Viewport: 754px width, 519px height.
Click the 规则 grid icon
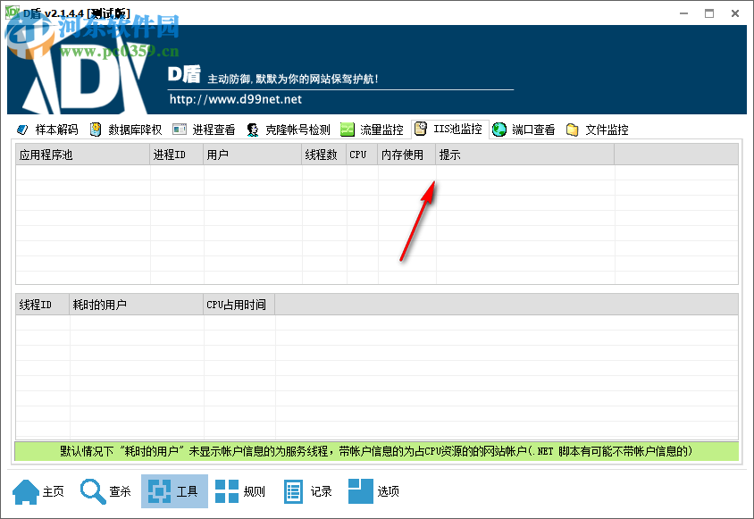pyautogui.click(x=227, y=491)
